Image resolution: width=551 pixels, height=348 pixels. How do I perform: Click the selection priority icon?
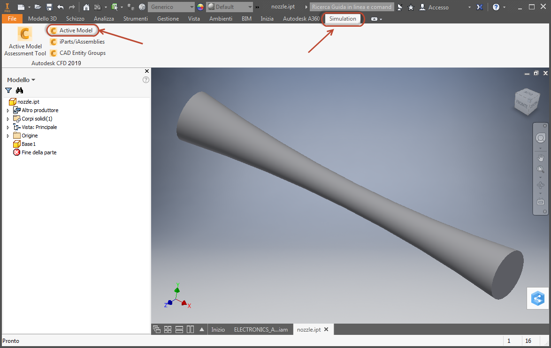(x=114, y=7)
